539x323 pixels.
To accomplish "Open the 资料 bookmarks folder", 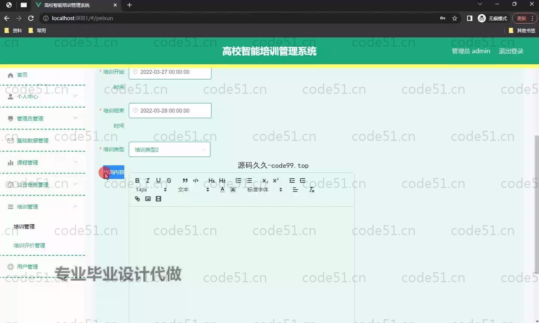I will [x=13, y=31].
